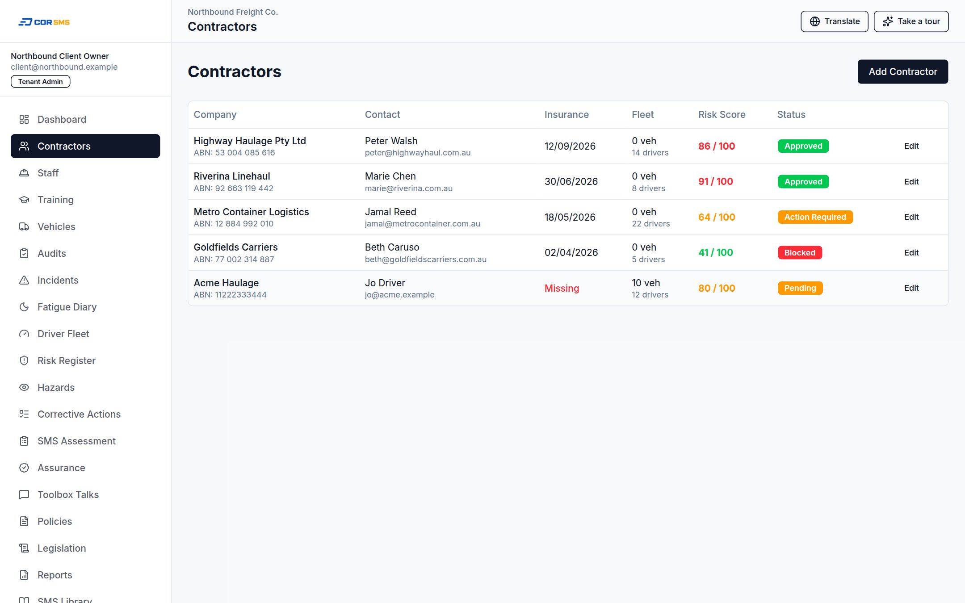
Task: Click the Incidents warning triangle icon
Action: click(24, 280)
